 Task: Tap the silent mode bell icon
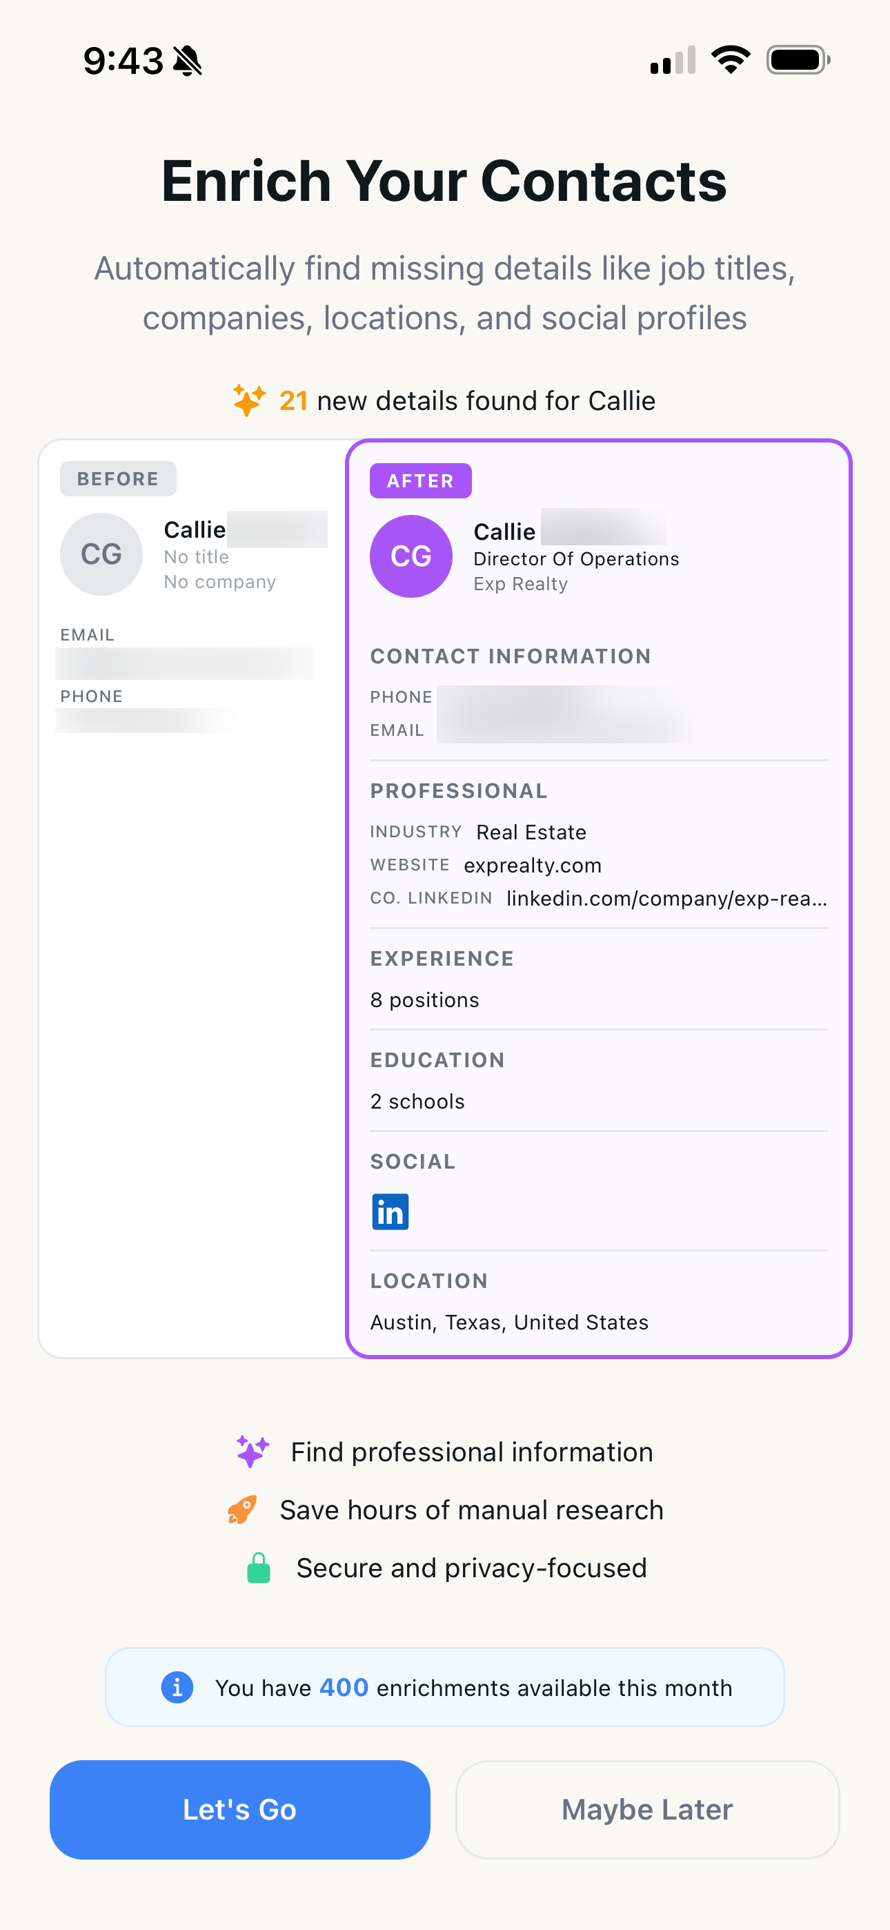pos(187,61)
